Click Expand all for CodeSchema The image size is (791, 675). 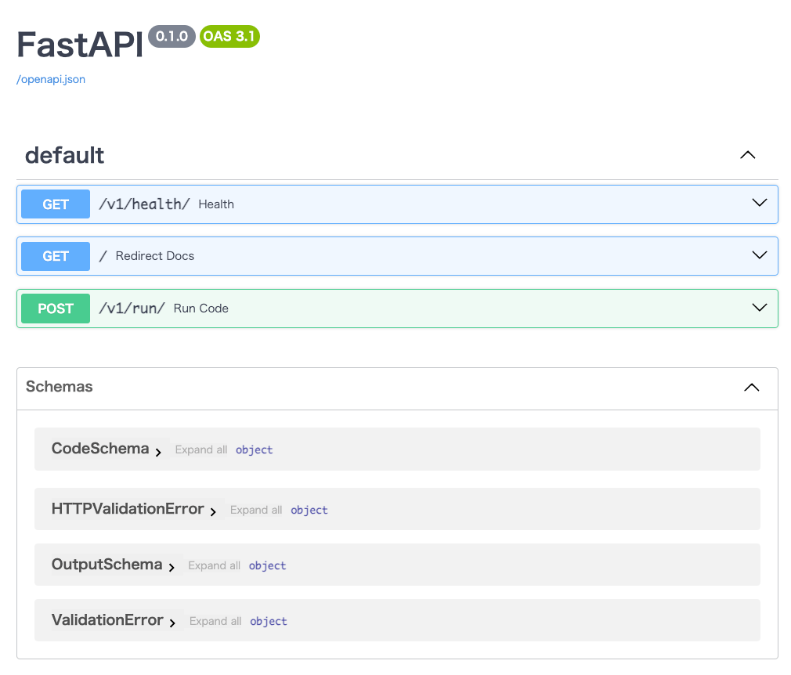click(200, 449)
